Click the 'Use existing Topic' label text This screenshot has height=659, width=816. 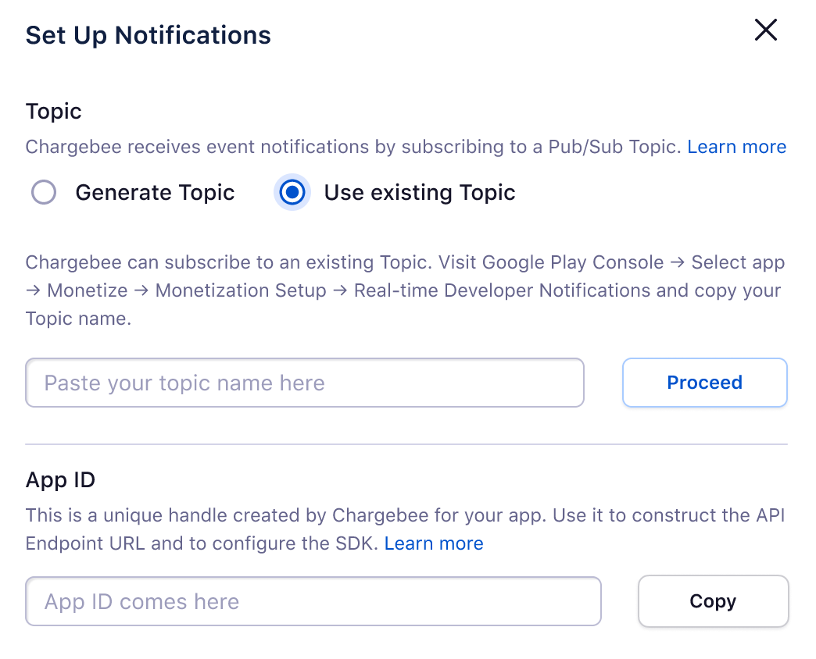[420, 193]
